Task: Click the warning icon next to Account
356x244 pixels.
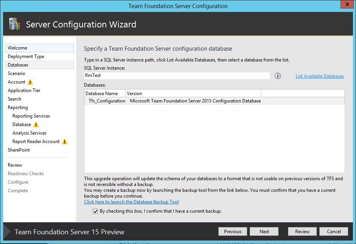Action: click(30, 82)
